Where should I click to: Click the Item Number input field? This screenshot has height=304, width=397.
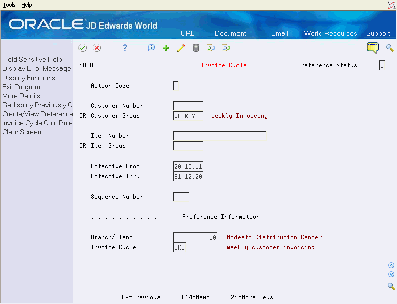click(219, 136)
